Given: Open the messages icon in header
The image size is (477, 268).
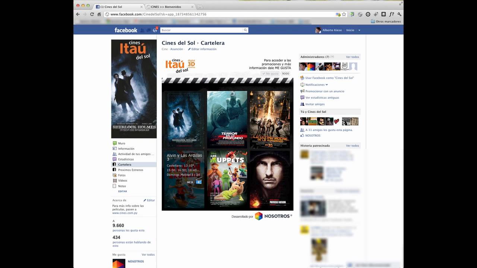Looking at the screenshot, I should pyautogui.click(x=148, y=30).
